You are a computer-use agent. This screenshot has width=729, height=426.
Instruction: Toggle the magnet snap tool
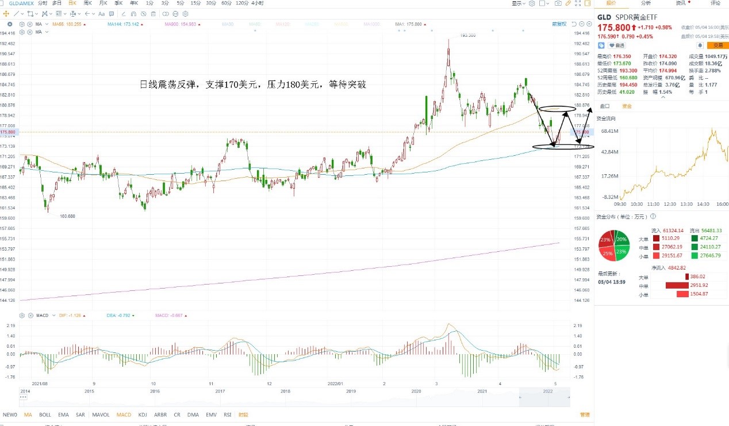click(x=133, y=14)
